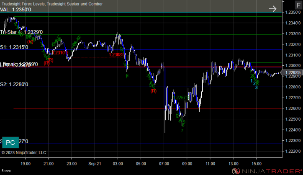Click the cyan 3 count marker
The image size is (303, 175).
point(257,87)
